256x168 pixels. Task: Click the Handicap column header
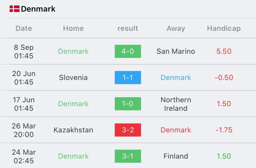(x=224, y=28)
